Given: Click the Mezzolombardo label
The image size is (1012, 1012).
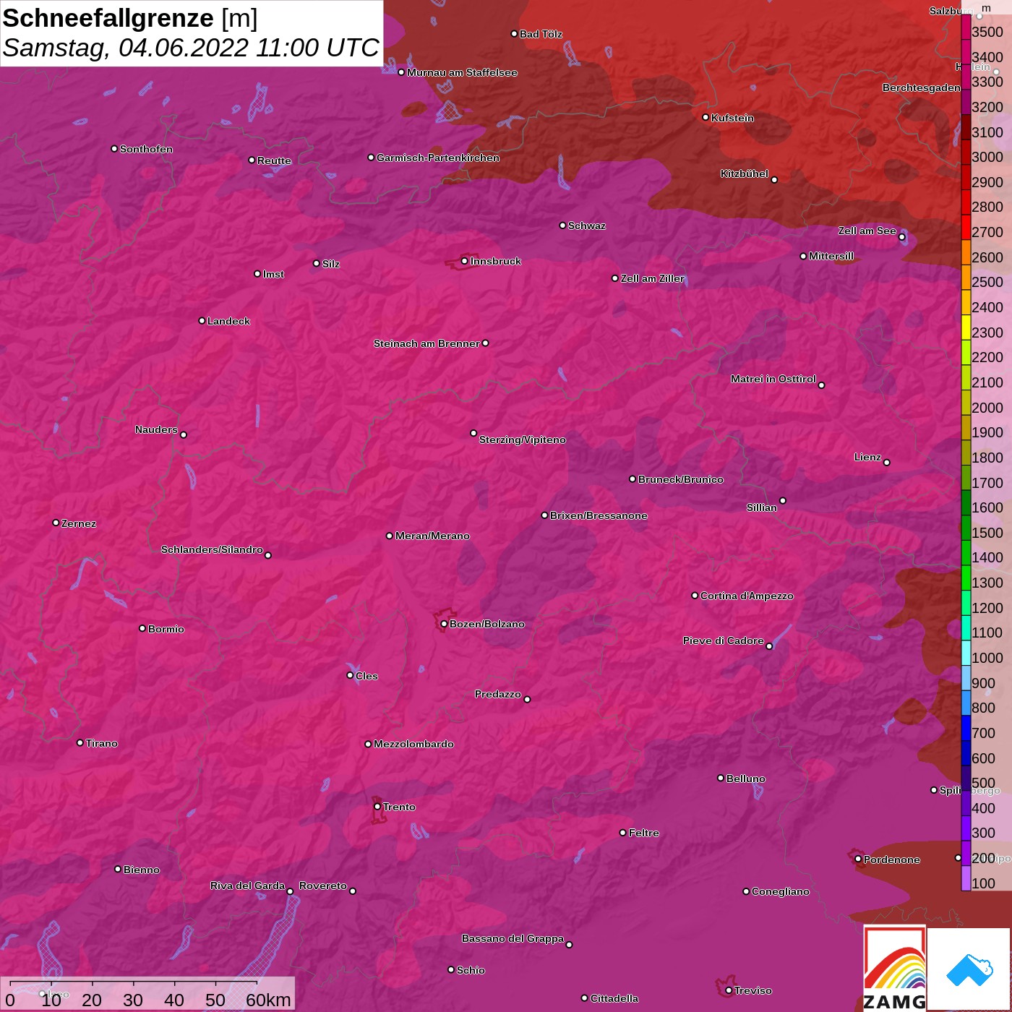Looking at the screenshot, I should point(413,744).
